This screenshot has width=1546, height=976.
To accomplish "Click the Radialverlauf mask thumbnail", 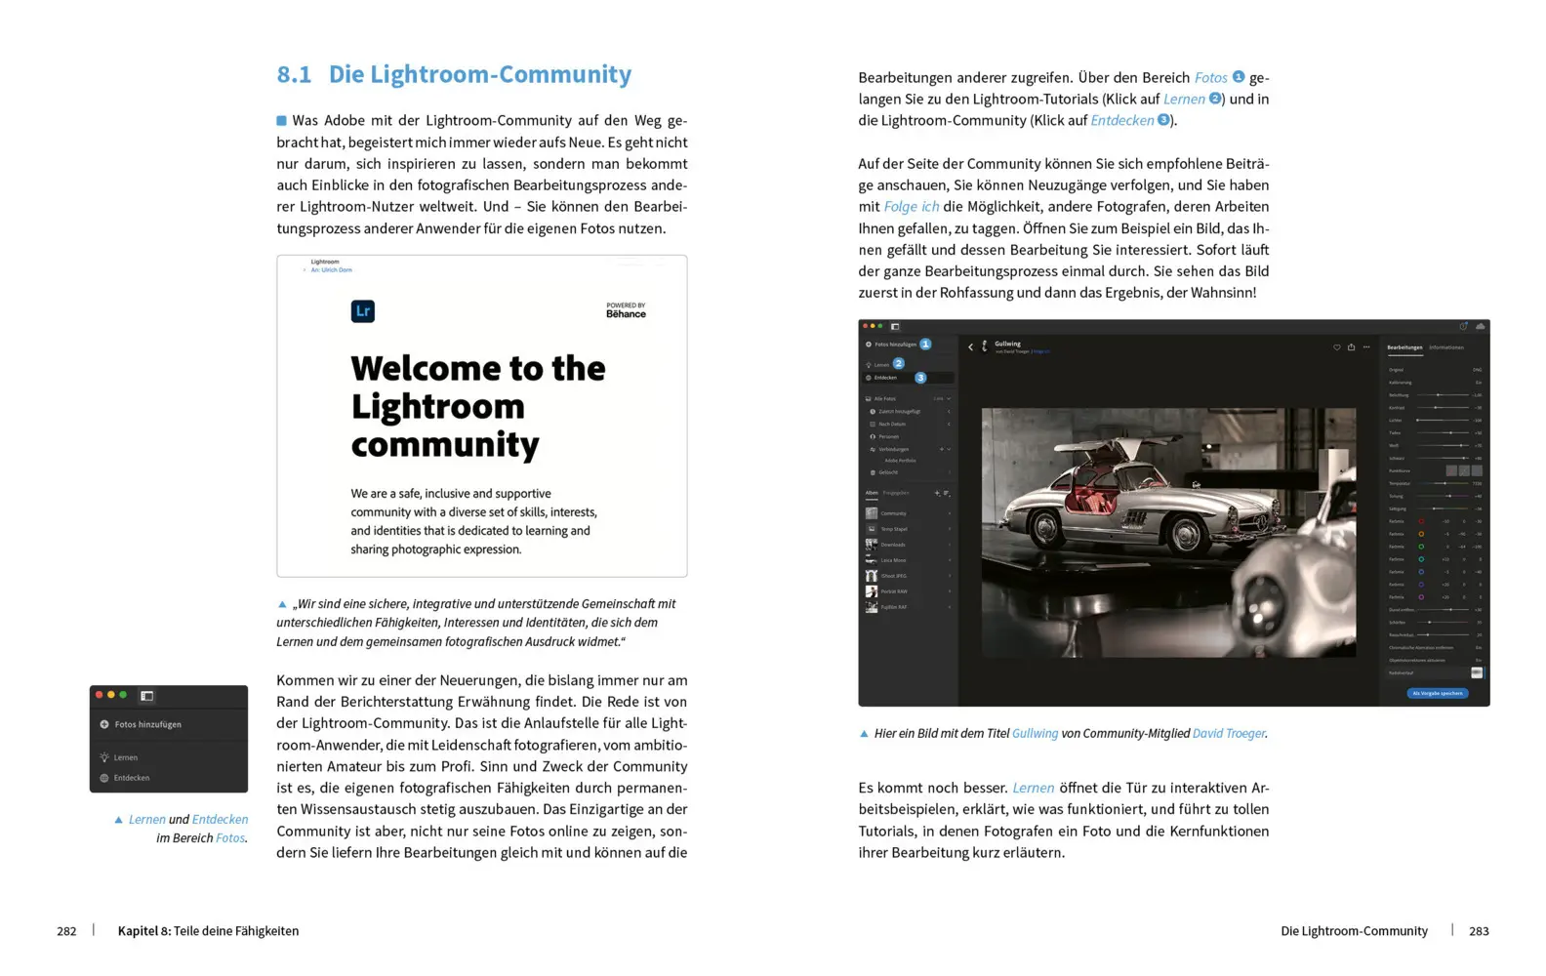I will pyautogui.click(x=1477, y=672).
